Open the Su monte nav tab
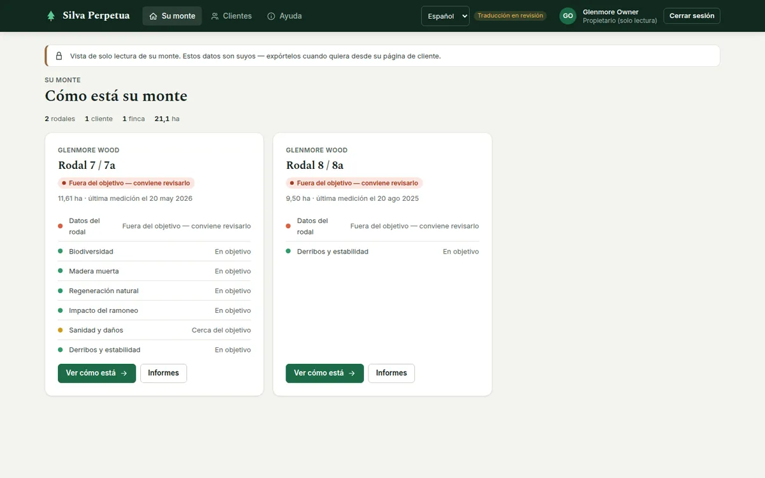Image resolution: width=765 pixels, height=478 pixels. point(172,16)
